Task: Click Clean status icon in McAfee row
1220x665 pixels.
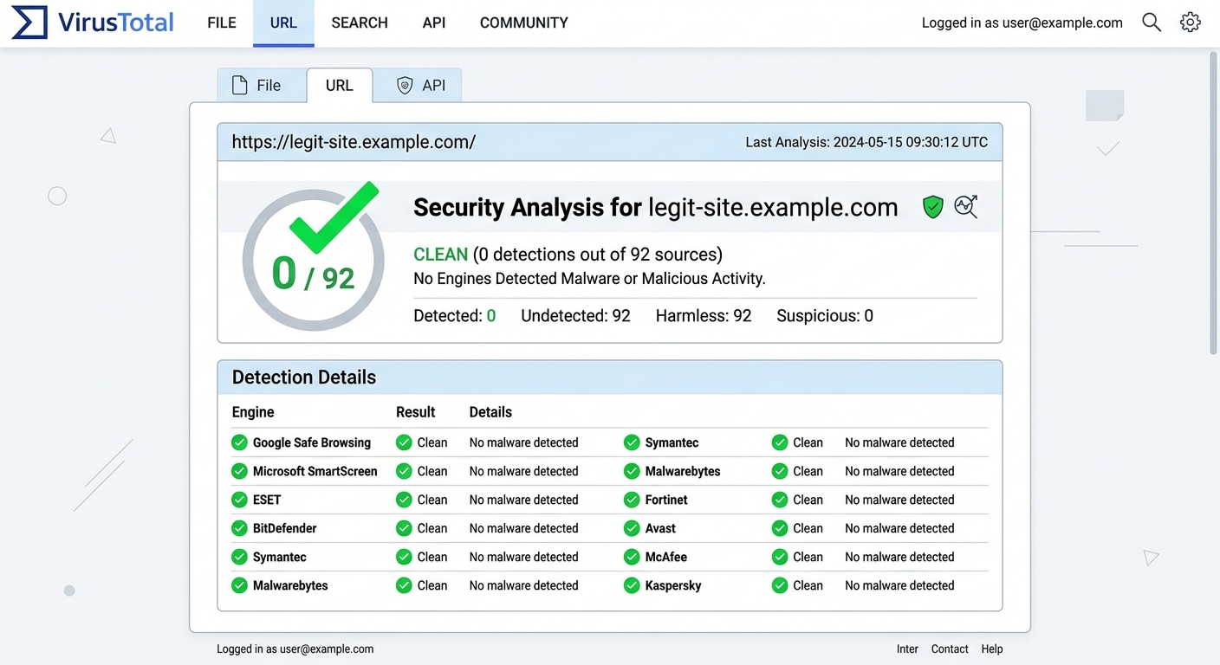Action: (x=780, y=557)
